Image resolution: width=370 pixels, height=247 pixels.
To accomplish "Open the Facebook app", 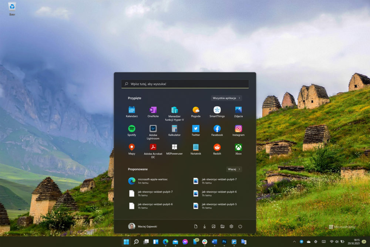I will (x=217, y=131).
